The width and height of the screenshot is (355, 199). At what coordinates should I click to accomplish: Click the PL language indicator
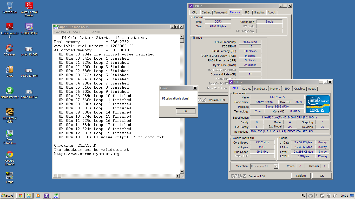(x=303, y=196)
